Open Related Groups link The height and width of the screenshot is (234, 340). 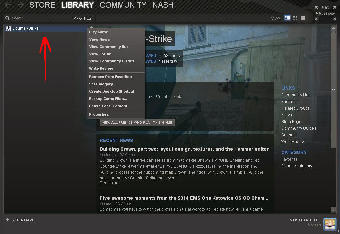click(296, 108)
